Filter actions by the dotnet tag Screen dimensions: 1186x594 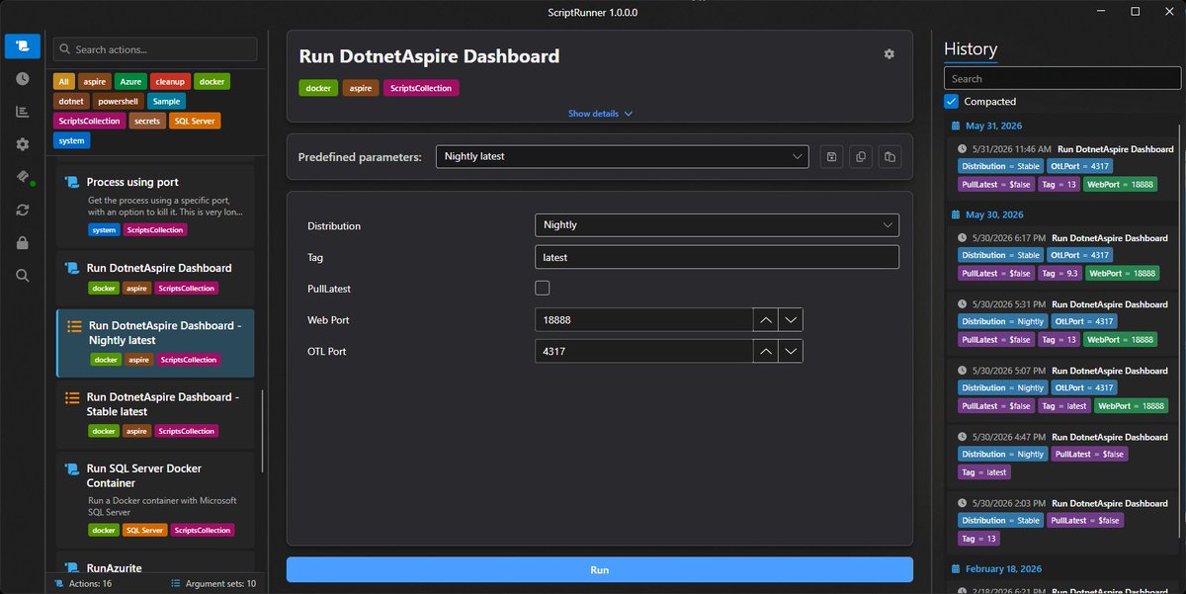click(x=70, y=102)
